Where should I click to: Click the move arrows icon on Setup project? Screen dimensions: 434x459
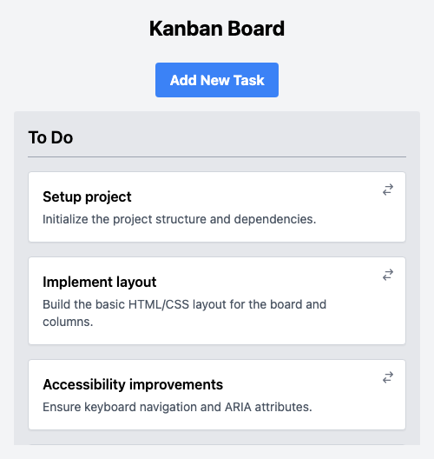388,190
